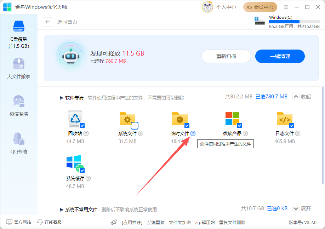
Task: Uncheck the 日志文件 checkbox
Action: pyautogui.click(x=292, y=126)
